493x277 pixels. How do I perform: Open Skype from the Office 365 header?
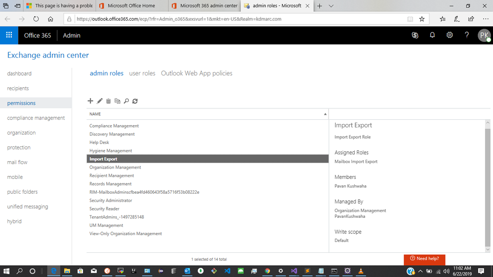(415, 35)
